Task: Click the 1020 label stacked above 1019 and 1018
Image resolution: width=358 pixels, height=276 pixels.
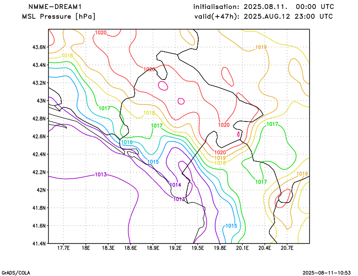Action: (220, 152)
